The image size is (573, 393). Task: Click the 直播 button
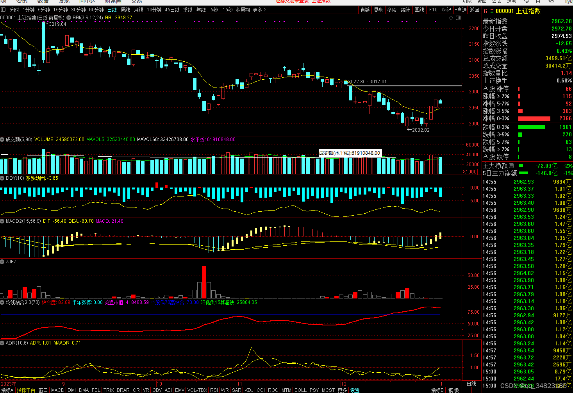365,10
